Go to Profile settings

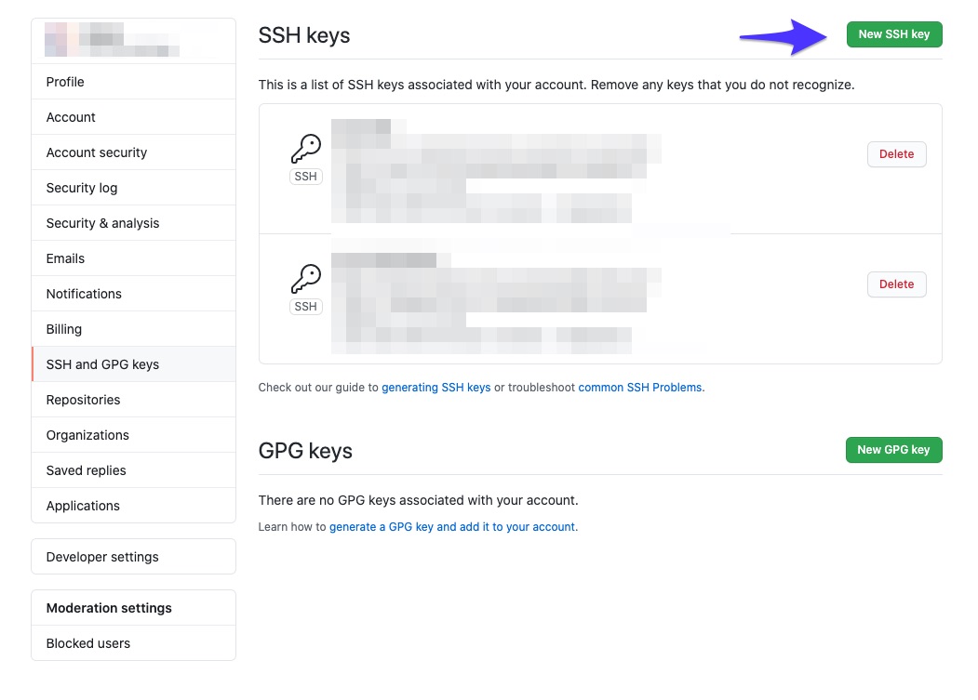point(64,81)
